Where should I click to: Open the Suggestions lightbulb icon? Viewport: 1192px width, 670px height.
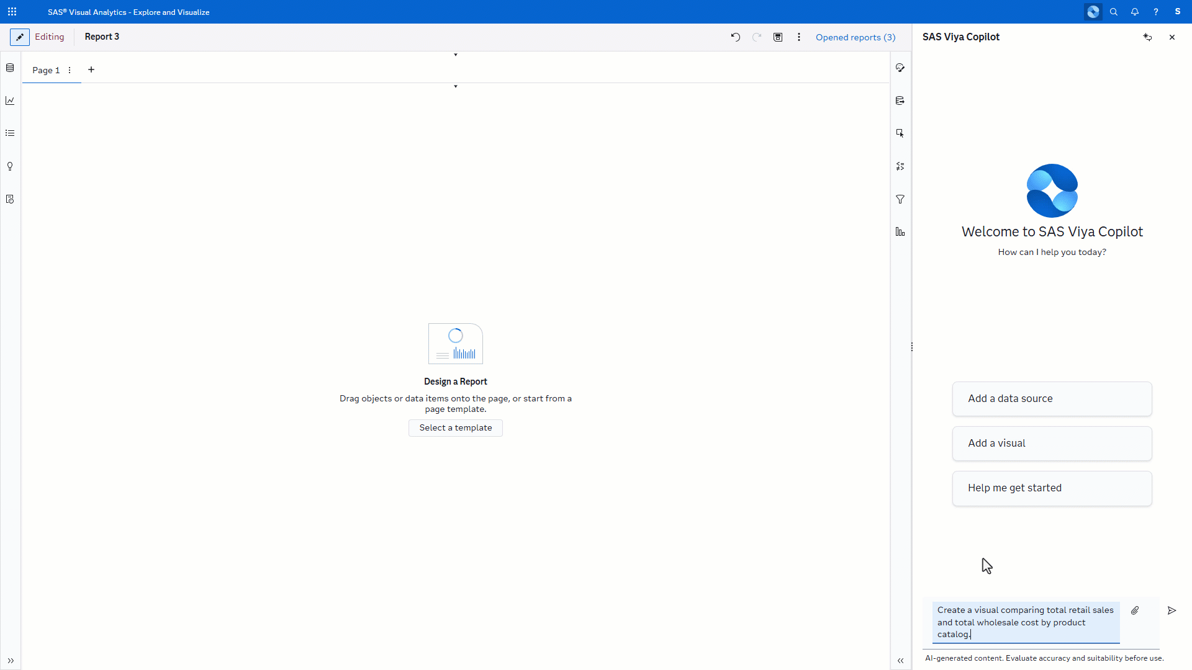tap(10, 166)
